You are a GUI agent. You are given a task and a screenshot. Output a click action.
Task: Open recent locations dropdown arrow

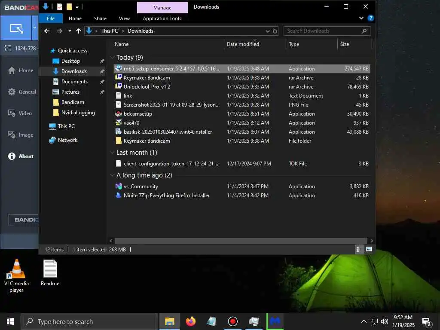[70, 31]
